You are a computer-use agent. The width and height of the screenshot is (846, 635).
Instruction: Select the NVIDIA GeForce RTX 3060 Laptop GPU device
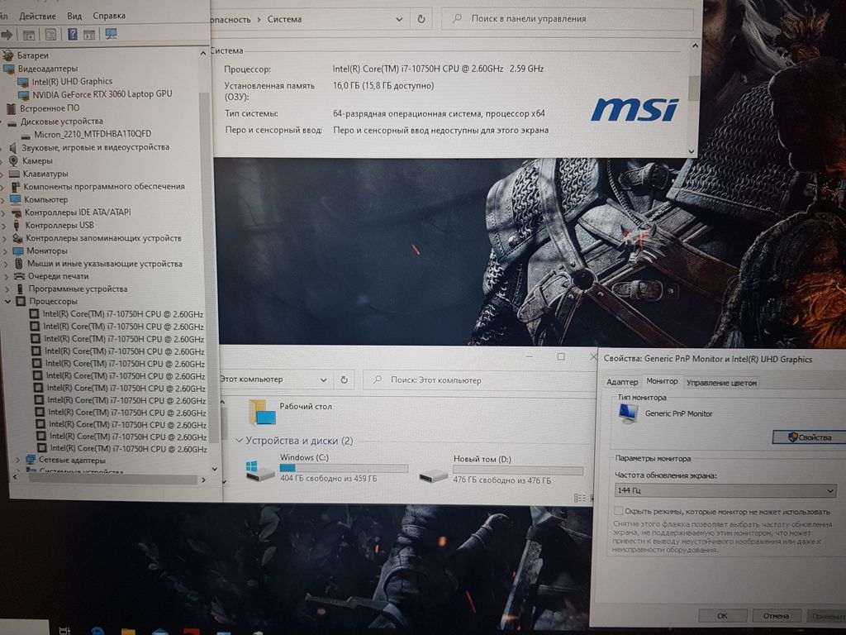coord(102,94)
